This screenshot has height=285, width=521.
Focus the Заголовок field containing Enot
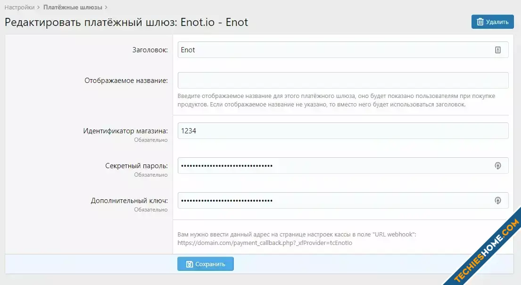click(343, 50)
